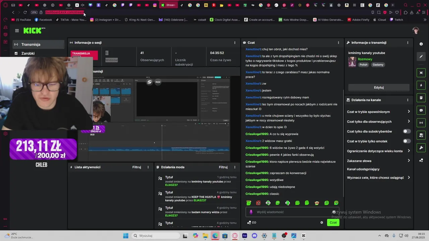Screen dimensions: 429x241
Task: Click the lightning bolt icon in right sidebar
Action: (x=421, y=85)
